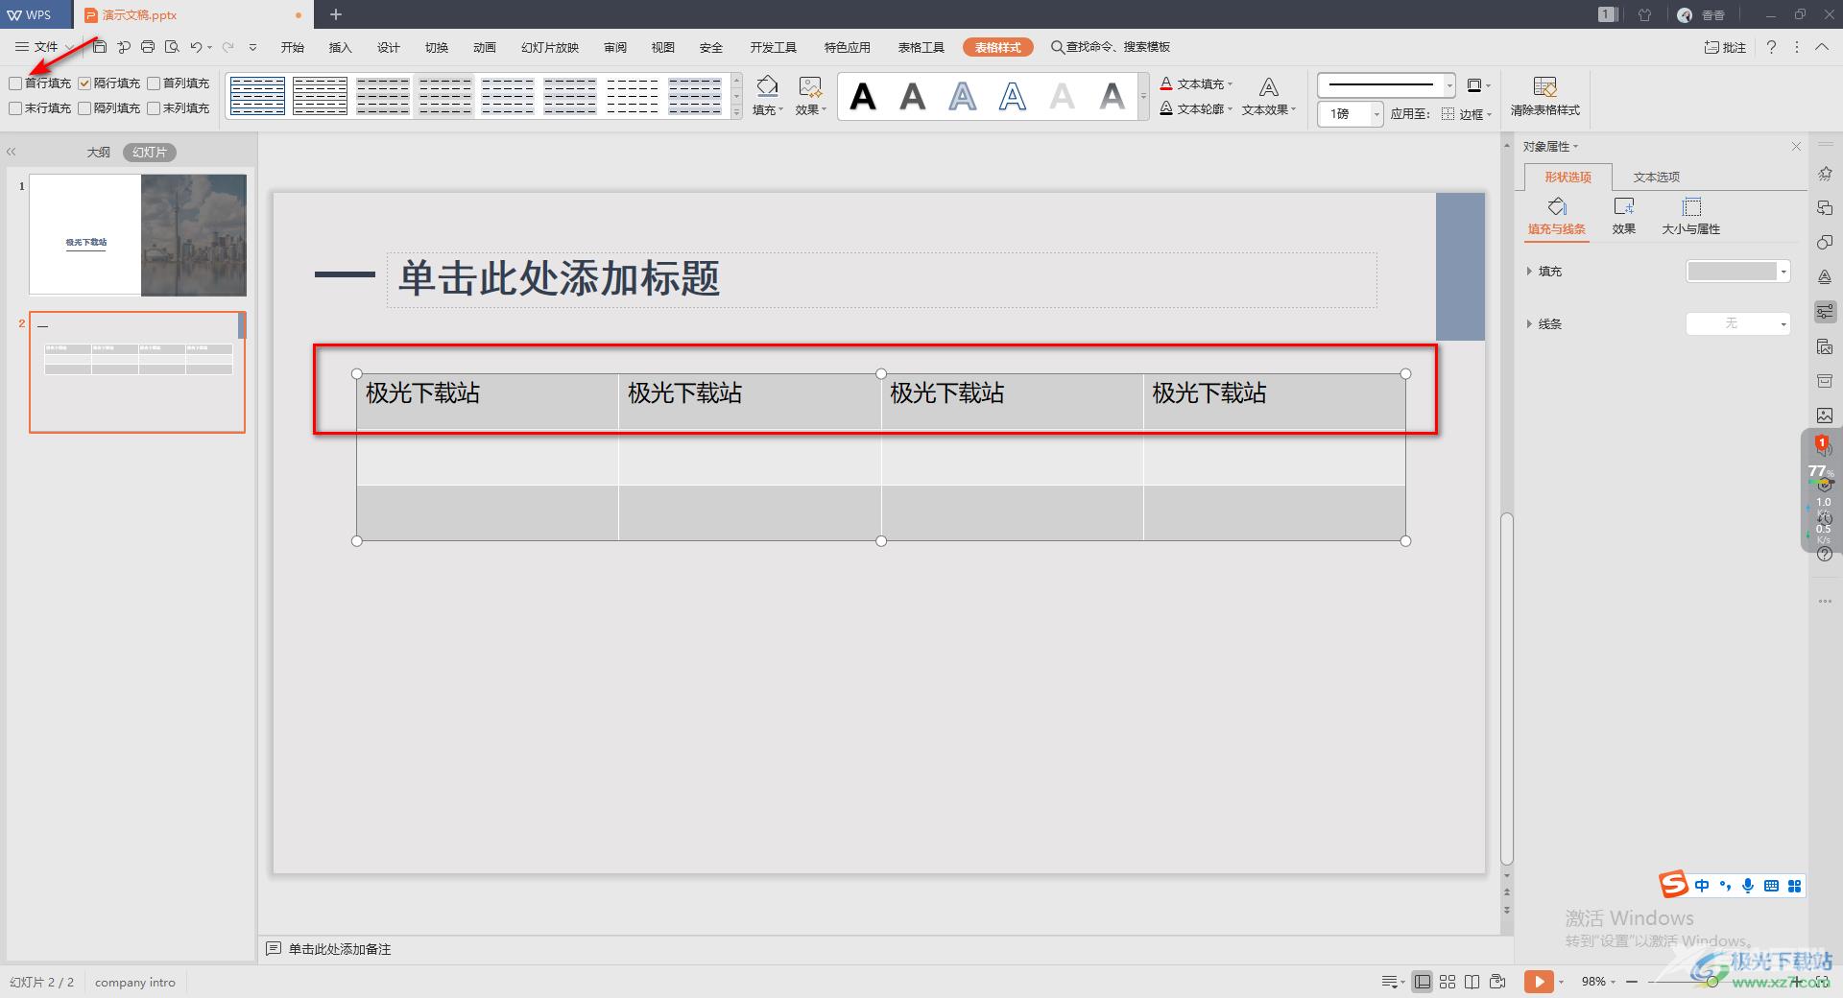The width and height of the screenshot is (1843, 998).
Task: Open a new tab with plus button
Action: tap(336, 14)
